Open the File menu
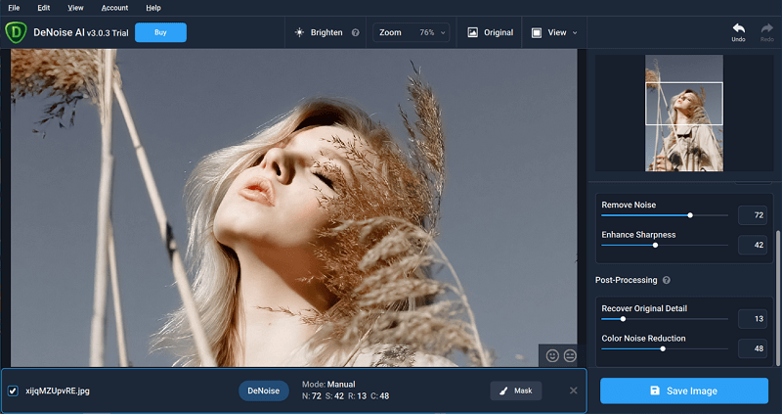The image size is (782, 414). coord(14,8)
